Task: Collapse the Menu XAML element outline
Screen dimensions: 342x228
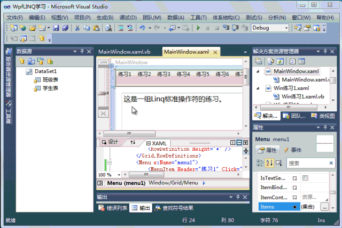Action: pos(110,162)
